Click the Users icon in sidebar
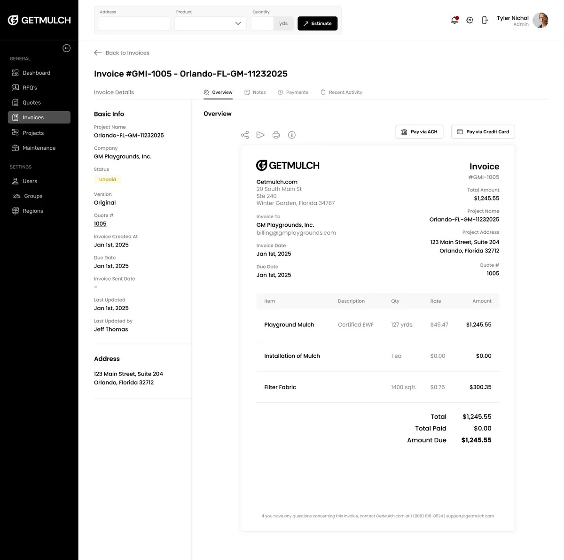Screen dimensions: 564x560 16,181
